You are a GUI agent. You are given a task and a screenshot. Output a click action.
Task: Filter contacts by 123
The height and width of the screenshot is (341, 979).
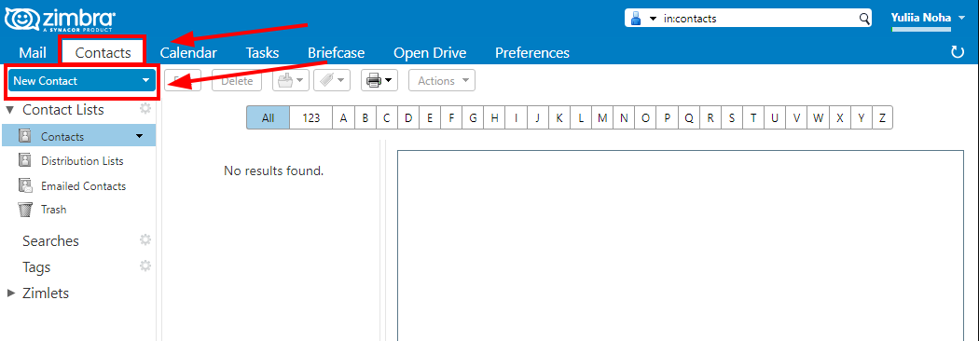[x=310, y=117]
